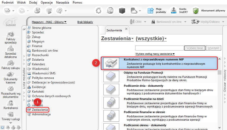Open Towary i usługi shortcut icon
Screen dimensions: 227x130
(x=11, y=114)
